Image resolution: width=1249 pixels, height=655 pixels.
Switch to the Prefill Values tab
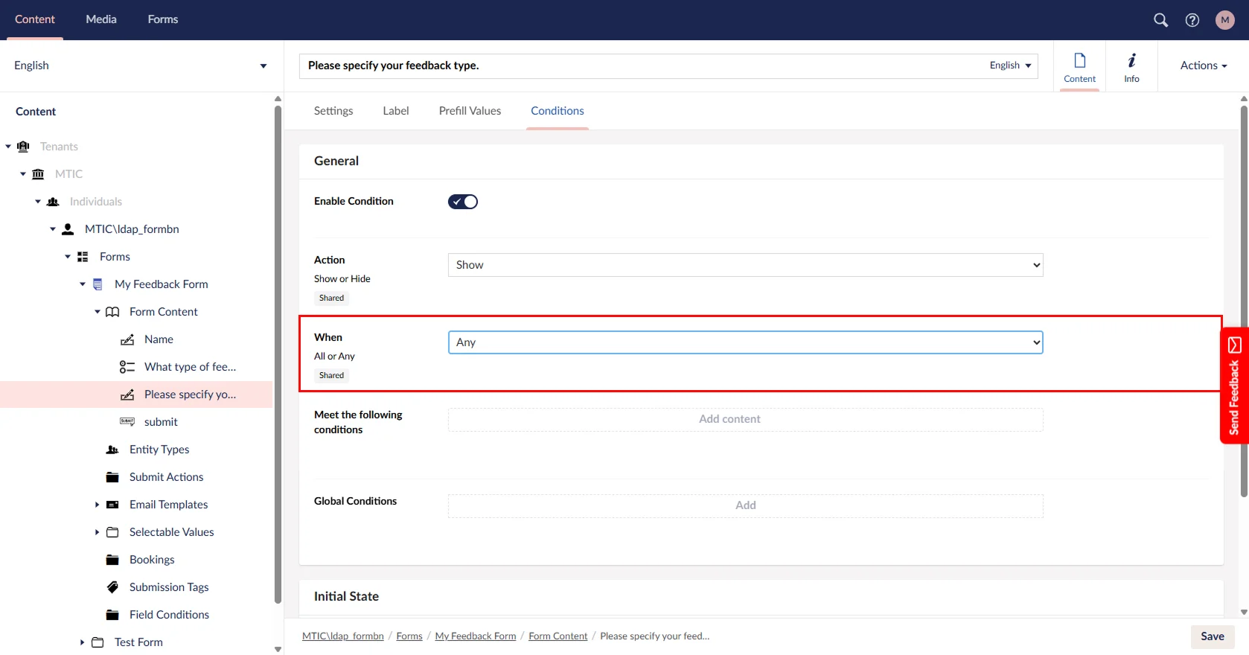pos(470,111)
